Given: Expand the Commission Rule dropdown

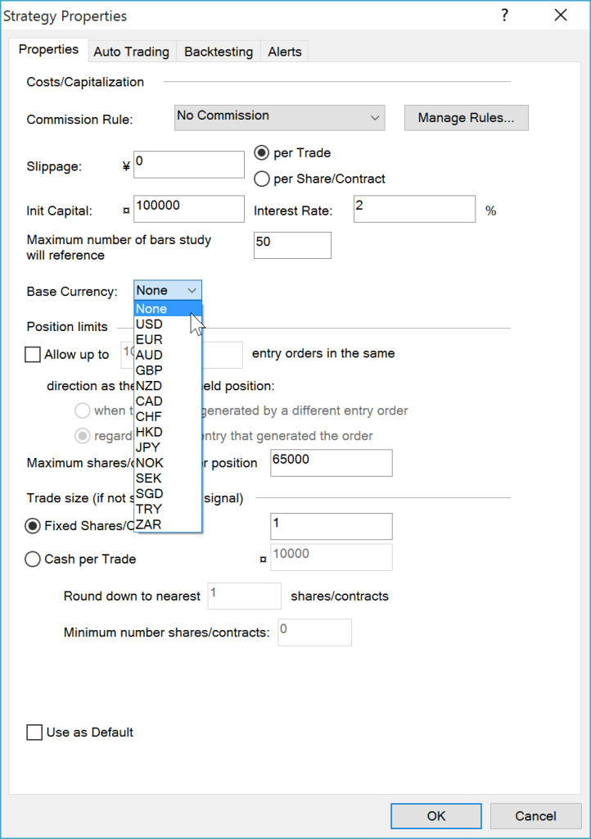Looking at the screenshot, I should click(279, 117).
